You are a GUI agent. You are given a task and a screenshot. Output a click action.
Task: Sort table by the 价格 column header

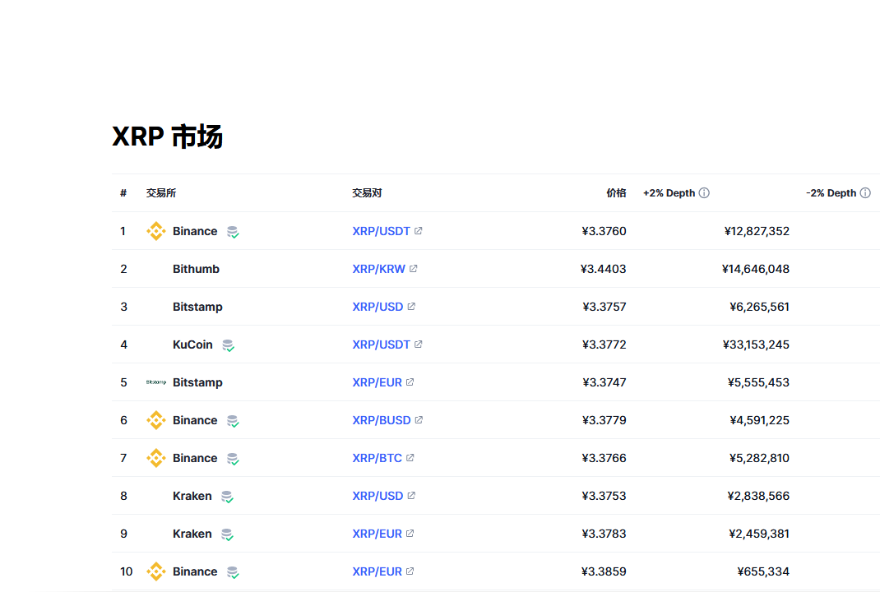point(616,193)
